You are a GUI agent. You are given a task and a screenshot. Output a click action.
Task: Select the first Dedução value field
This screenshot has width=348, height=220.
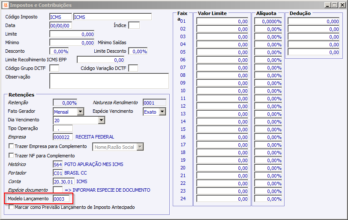(314, 21)
